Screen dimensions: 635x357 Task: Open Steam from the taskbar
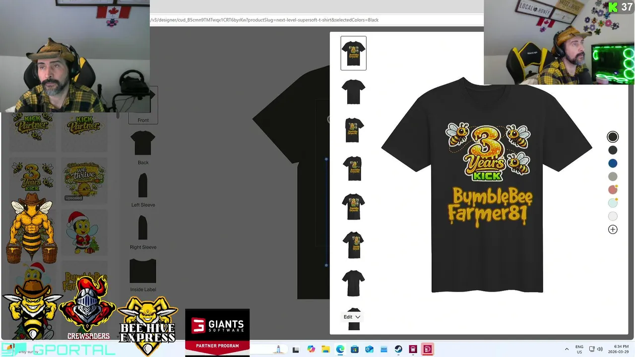click(x=398, y=350)
